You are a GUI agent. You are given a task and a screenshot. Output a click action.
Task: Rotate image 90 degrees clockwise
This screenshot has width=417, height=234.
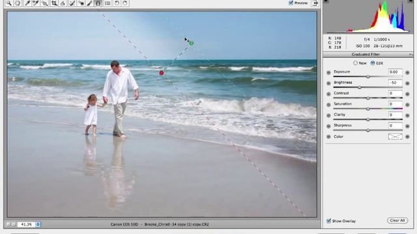[x=125, y=3]
